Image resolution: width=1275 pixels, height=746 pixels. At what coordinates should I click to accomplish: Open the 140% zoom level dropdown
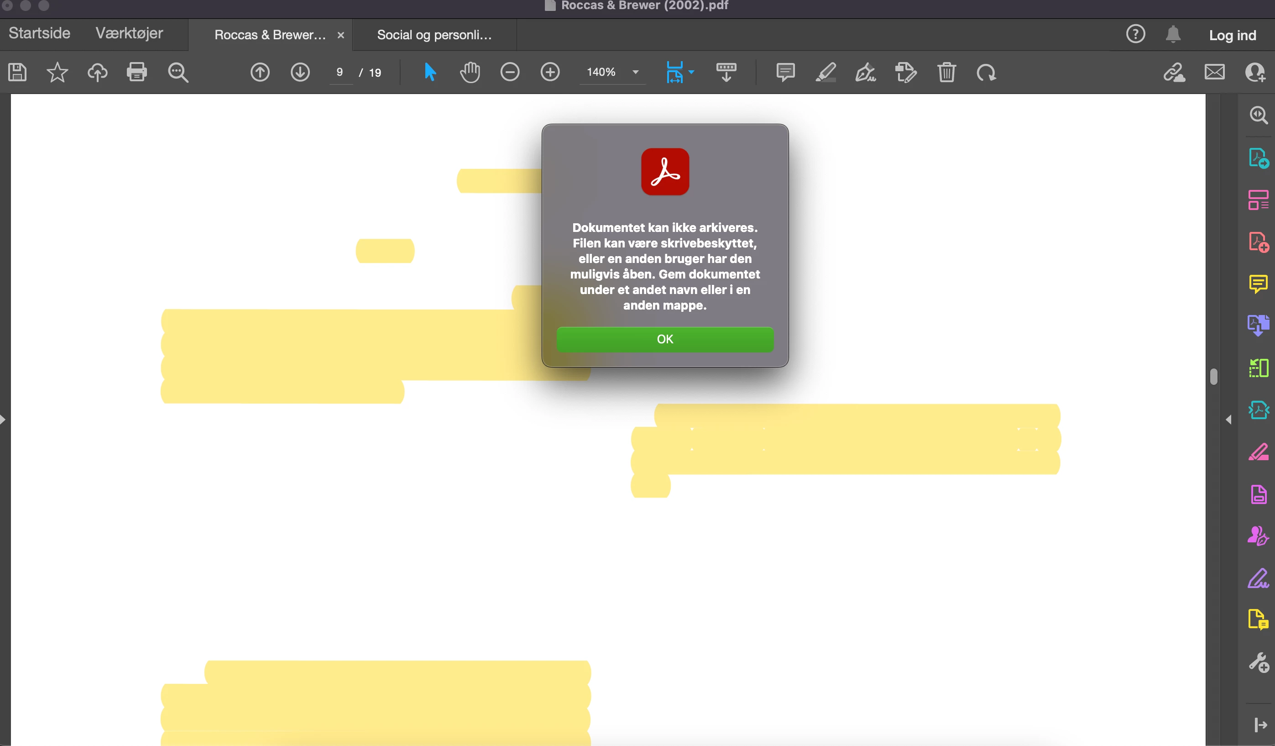636,73
